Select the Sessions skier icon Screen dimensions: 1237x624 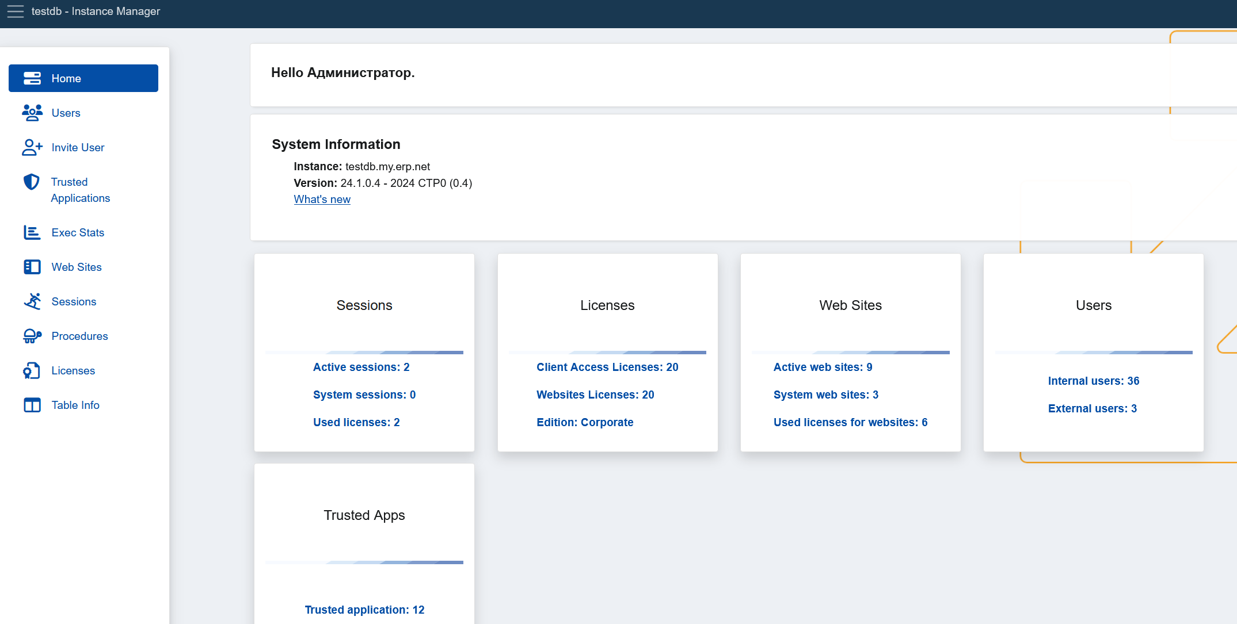pyautogui.click(x=32, y=301)
